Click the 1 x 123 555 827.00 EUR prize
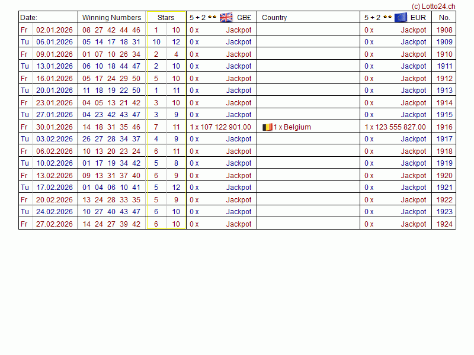The width and height of the screenshot is (474, 355). pyautogui.click(x=395, y=127)
